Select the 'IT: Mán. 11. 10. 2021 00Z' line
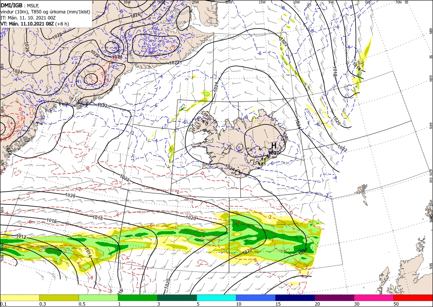This screenshot has width=433, height=307. 28,18
